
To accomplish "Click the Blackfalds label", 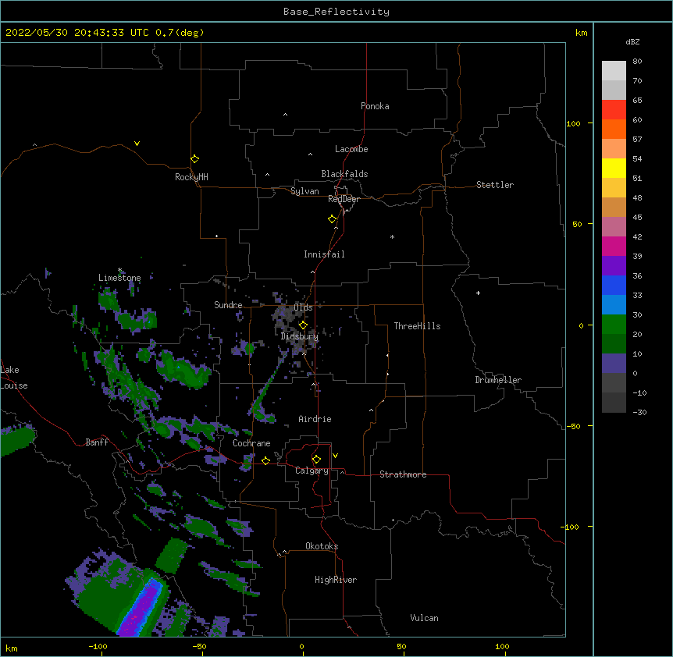I will tap(344, 174).
